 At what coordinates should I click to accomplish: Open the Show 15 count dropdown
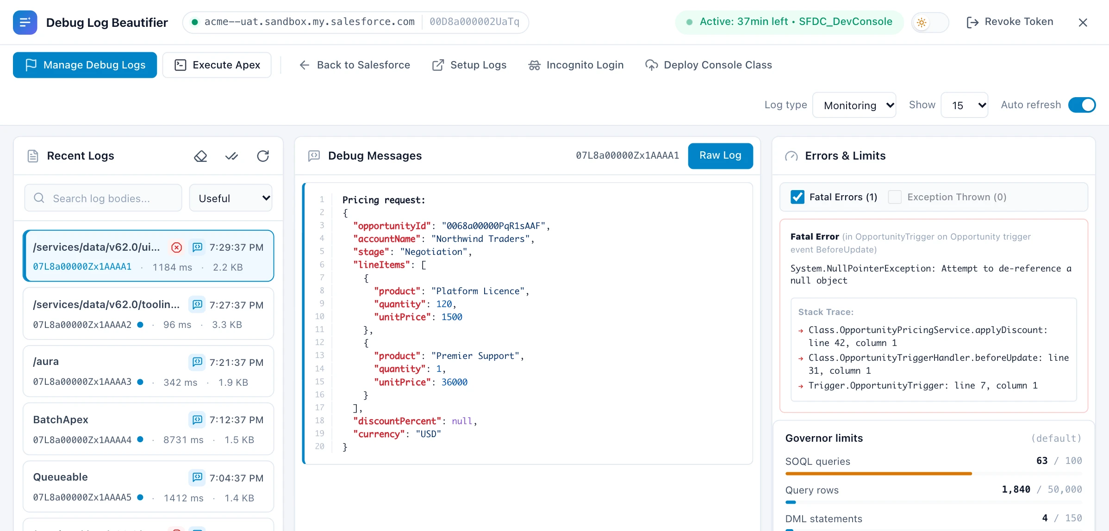pyautogui.click(x=965, y=105)
